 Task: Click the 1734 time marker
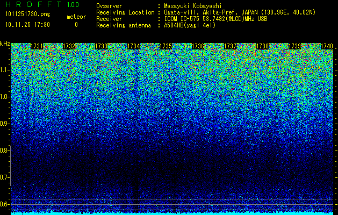134,46
